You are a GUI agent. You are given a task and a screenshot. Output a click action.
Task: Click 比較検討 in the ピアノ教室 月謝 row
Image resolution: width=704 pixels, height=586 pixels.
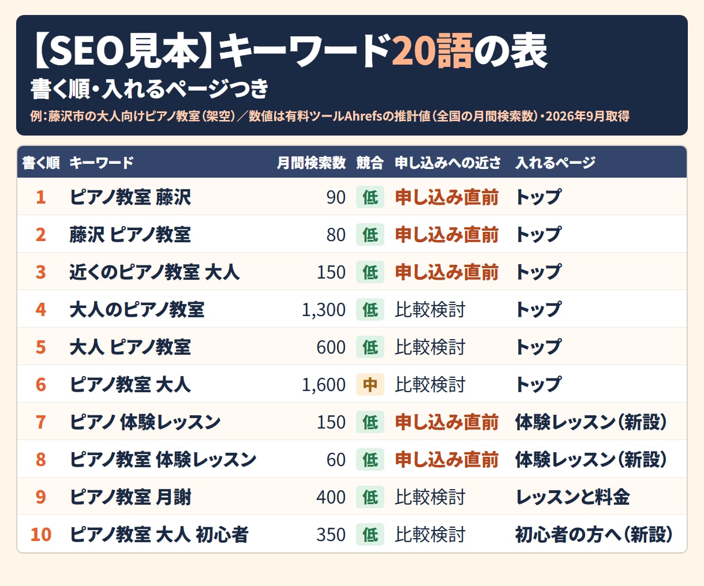point(430,497)
